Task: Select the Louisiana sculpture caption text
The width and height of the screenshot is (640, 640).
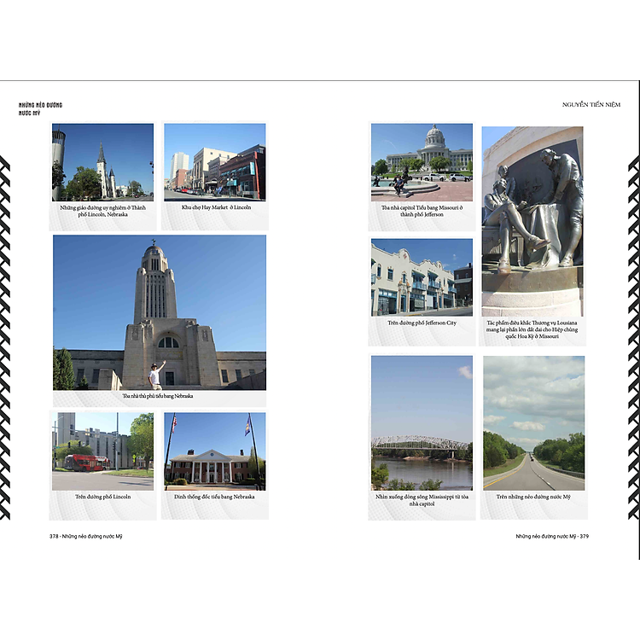Action: tap(533, 329)
